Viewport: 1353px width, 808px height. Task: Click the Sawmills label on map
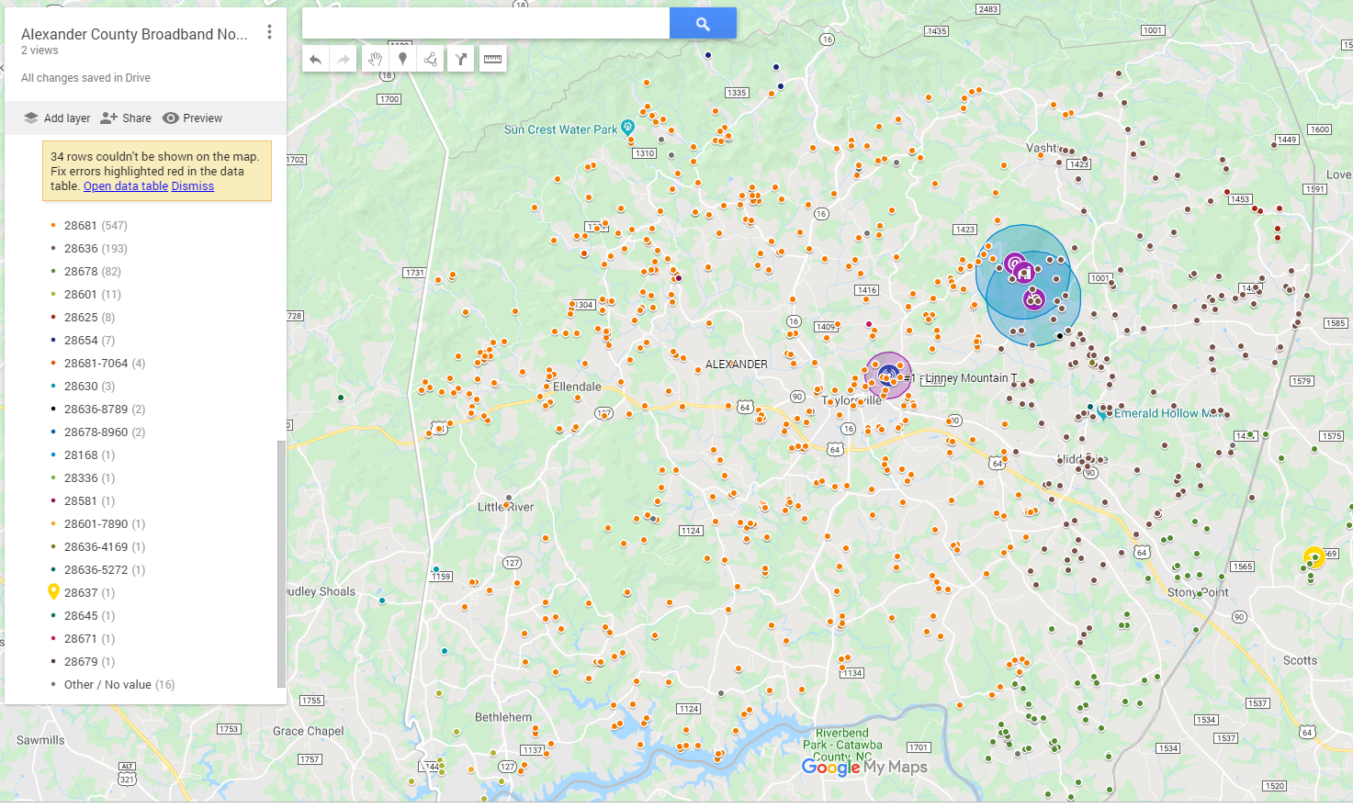(40, 740)
